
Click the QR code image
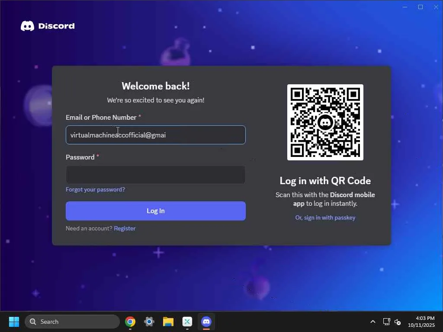(325, 122)
